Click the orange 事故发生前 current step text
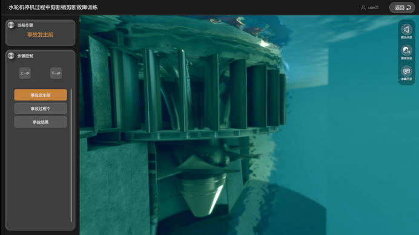Screen dimensions: 419x235 (x=40, y=34)
